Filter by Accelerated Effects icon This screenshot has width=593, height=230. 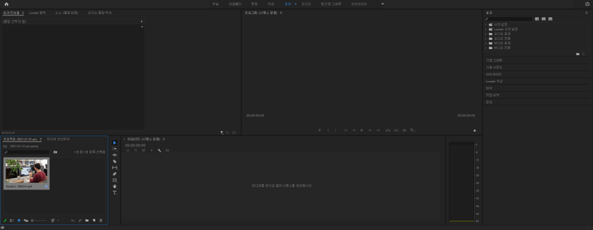537,19
